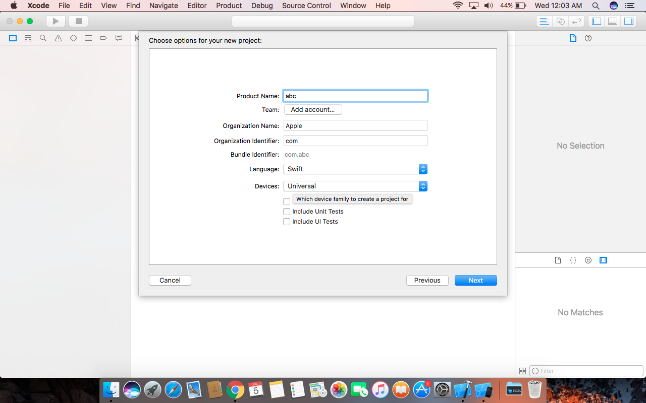Select the Find navigator magnifier icon
The image size is (646, 403).
tap(43, 38)
